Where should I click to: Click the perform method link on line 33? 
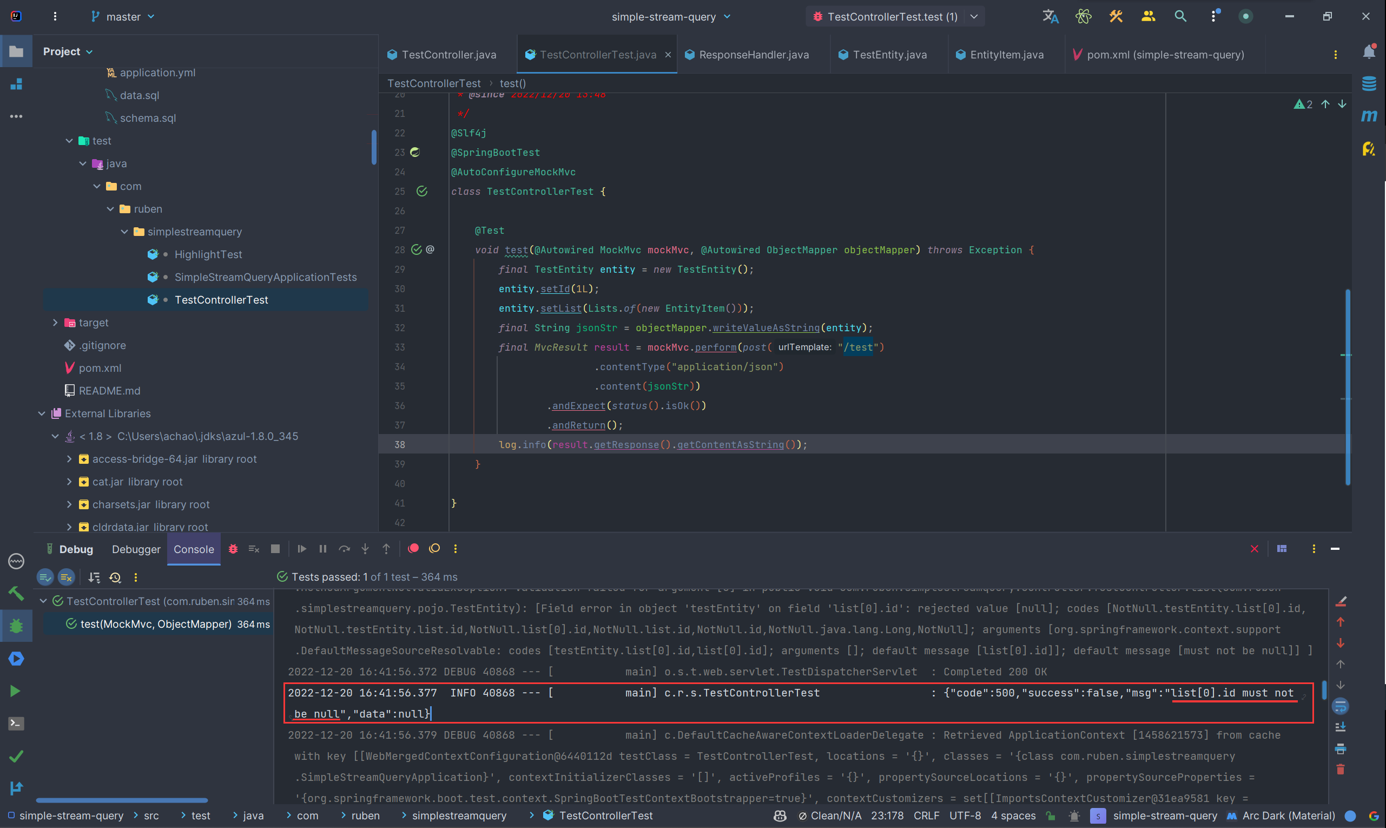[716, 347]
